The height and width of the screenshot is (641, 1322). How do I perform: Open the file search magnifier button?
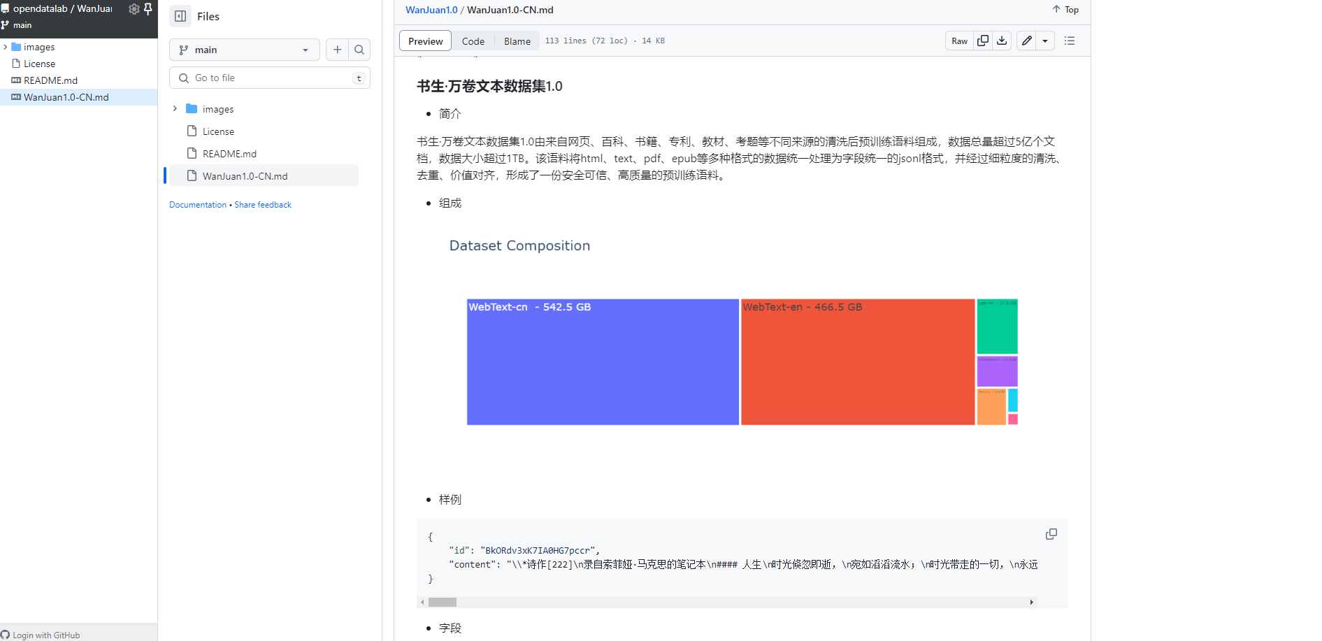click(359, 50)
